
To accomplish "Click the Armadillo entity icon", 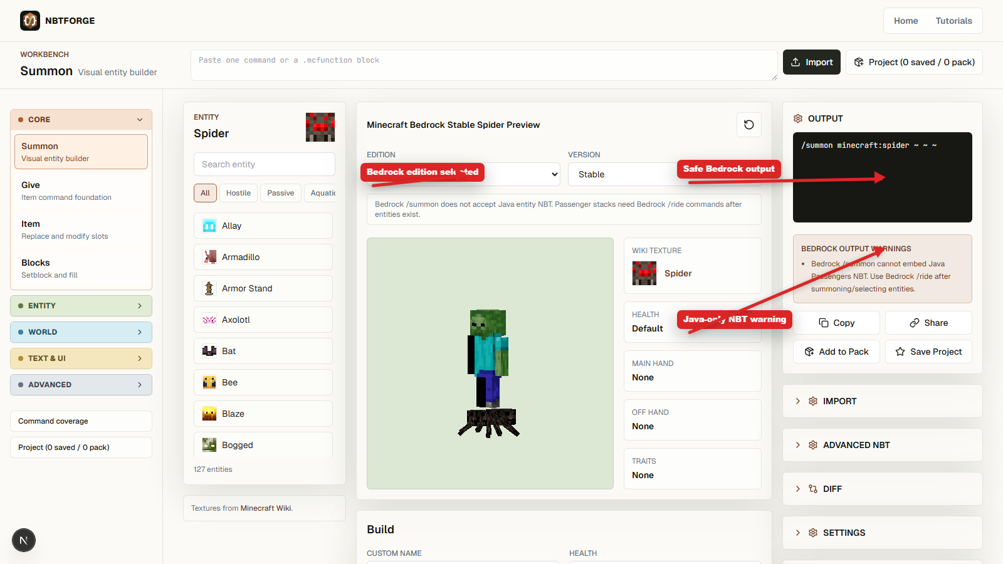I will (x=209, y=257).
